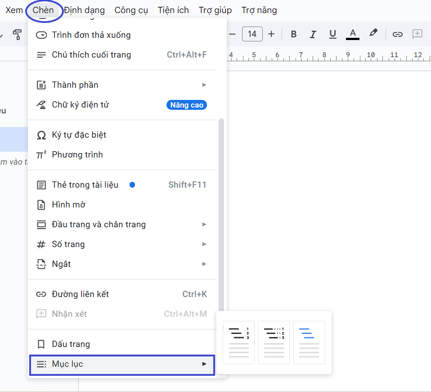Insert a link using the toolbar icon
The image size is (431, 392).
pyautogui.click(x=397, y=34)
